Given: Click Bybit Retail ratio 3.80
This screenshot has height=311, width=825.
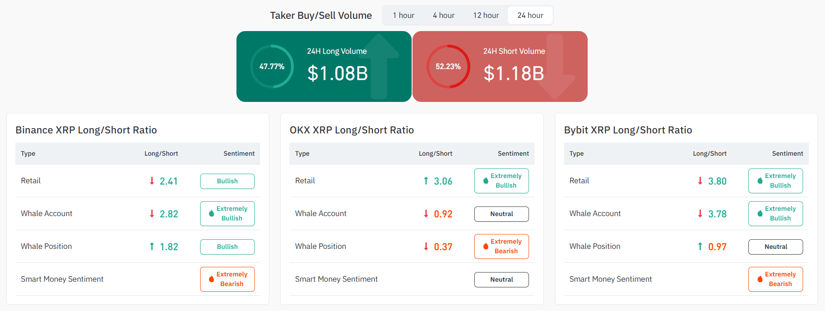Looking at the screenshot, I should tap(717, 181).
